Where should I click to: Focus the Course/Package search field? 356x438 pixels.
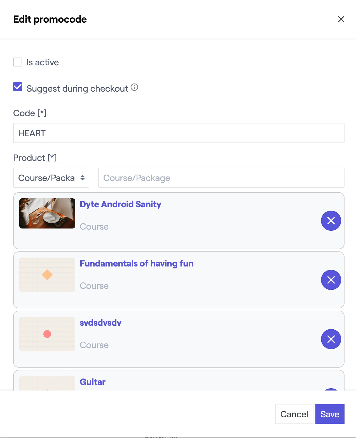coord(221,178)
